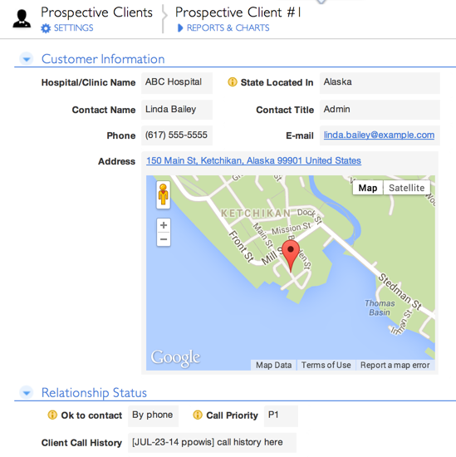The height and width of the screenshot is (457, 456).
Task: Open linda.bailey@example.com email link
Action: [379, 135]
